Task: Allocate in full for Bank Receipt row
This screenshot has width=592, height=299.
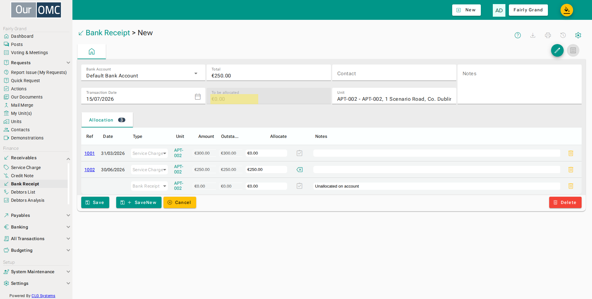Action: pos(299,186)
